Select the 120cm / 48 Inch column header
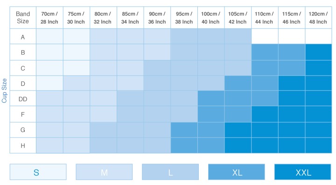This screenshot has width=336, height=185. [x=318, y=18]
